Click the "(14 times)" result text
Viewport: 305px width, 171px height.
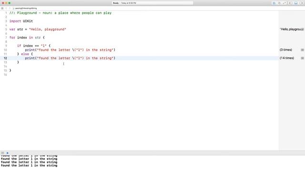click(287, 58)
